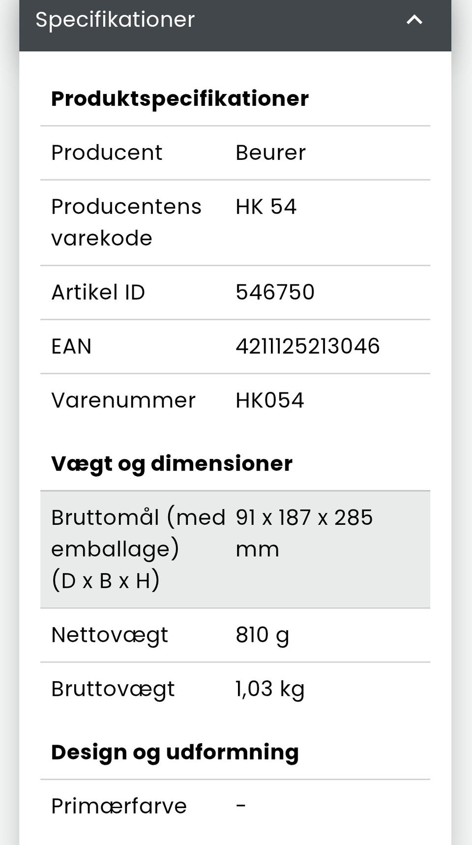Select the Nettovægt value 810 g
Screen dimensions: 472x845
[x=262, y=635]
